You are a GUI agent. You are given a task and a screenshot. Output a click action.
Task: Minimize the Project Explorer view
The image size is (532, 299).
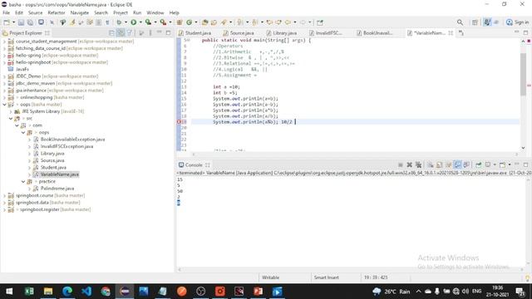pos(159,32)
